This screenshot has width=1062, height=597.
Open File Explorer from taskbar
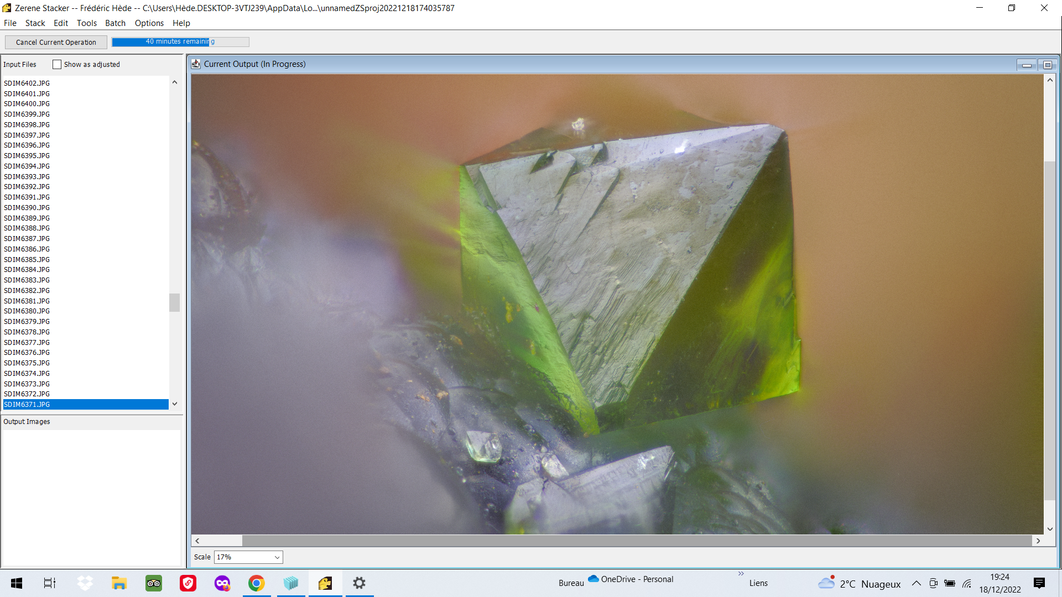pos(119,583)
